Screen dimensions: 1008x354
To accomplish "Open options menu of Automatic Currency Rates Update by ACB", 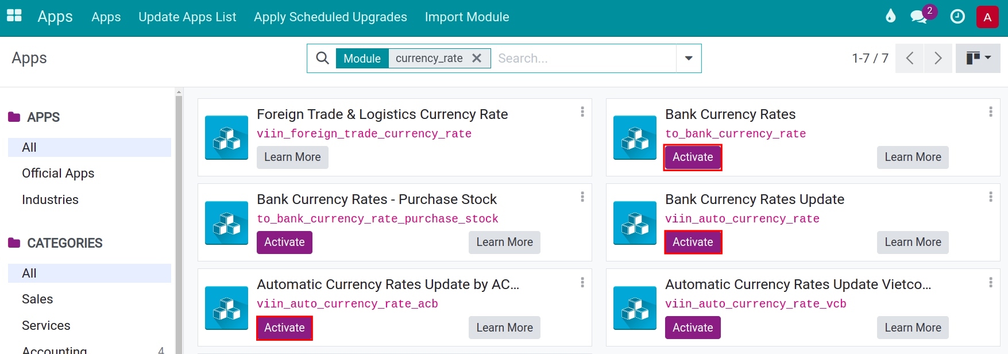I will (582, 282).
